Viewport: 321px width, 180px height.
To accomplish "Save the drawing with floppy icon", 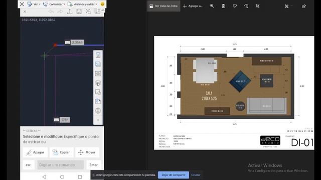I will (x=79, y=11).
